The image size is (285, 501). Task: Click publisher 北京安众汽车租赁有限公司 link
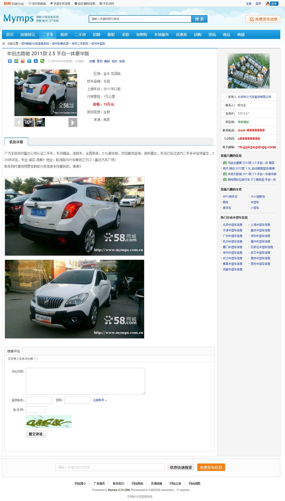tap(255, 97)
